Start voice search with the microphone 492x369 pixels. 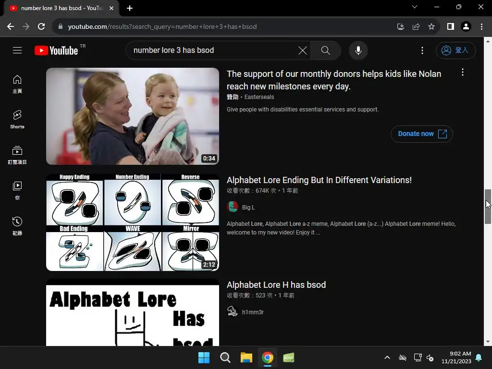click(358, 50)
